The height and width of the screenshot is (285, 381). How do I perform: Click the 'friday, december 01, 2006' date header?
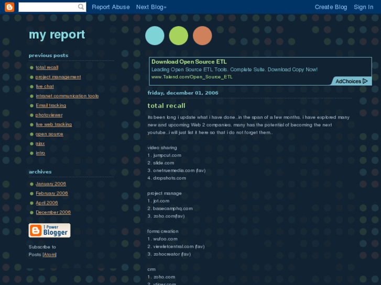183,93
